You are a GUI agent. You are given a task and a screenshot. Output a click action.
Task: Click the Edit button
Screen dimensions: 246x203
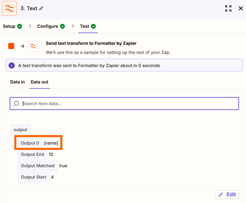point(227,194)
